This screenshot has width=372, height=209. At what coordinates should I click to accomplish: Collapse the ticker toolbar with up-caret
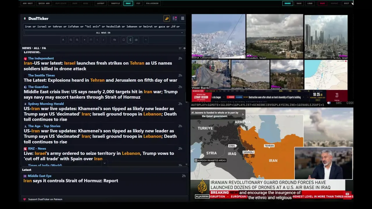[x=146, y=40]
